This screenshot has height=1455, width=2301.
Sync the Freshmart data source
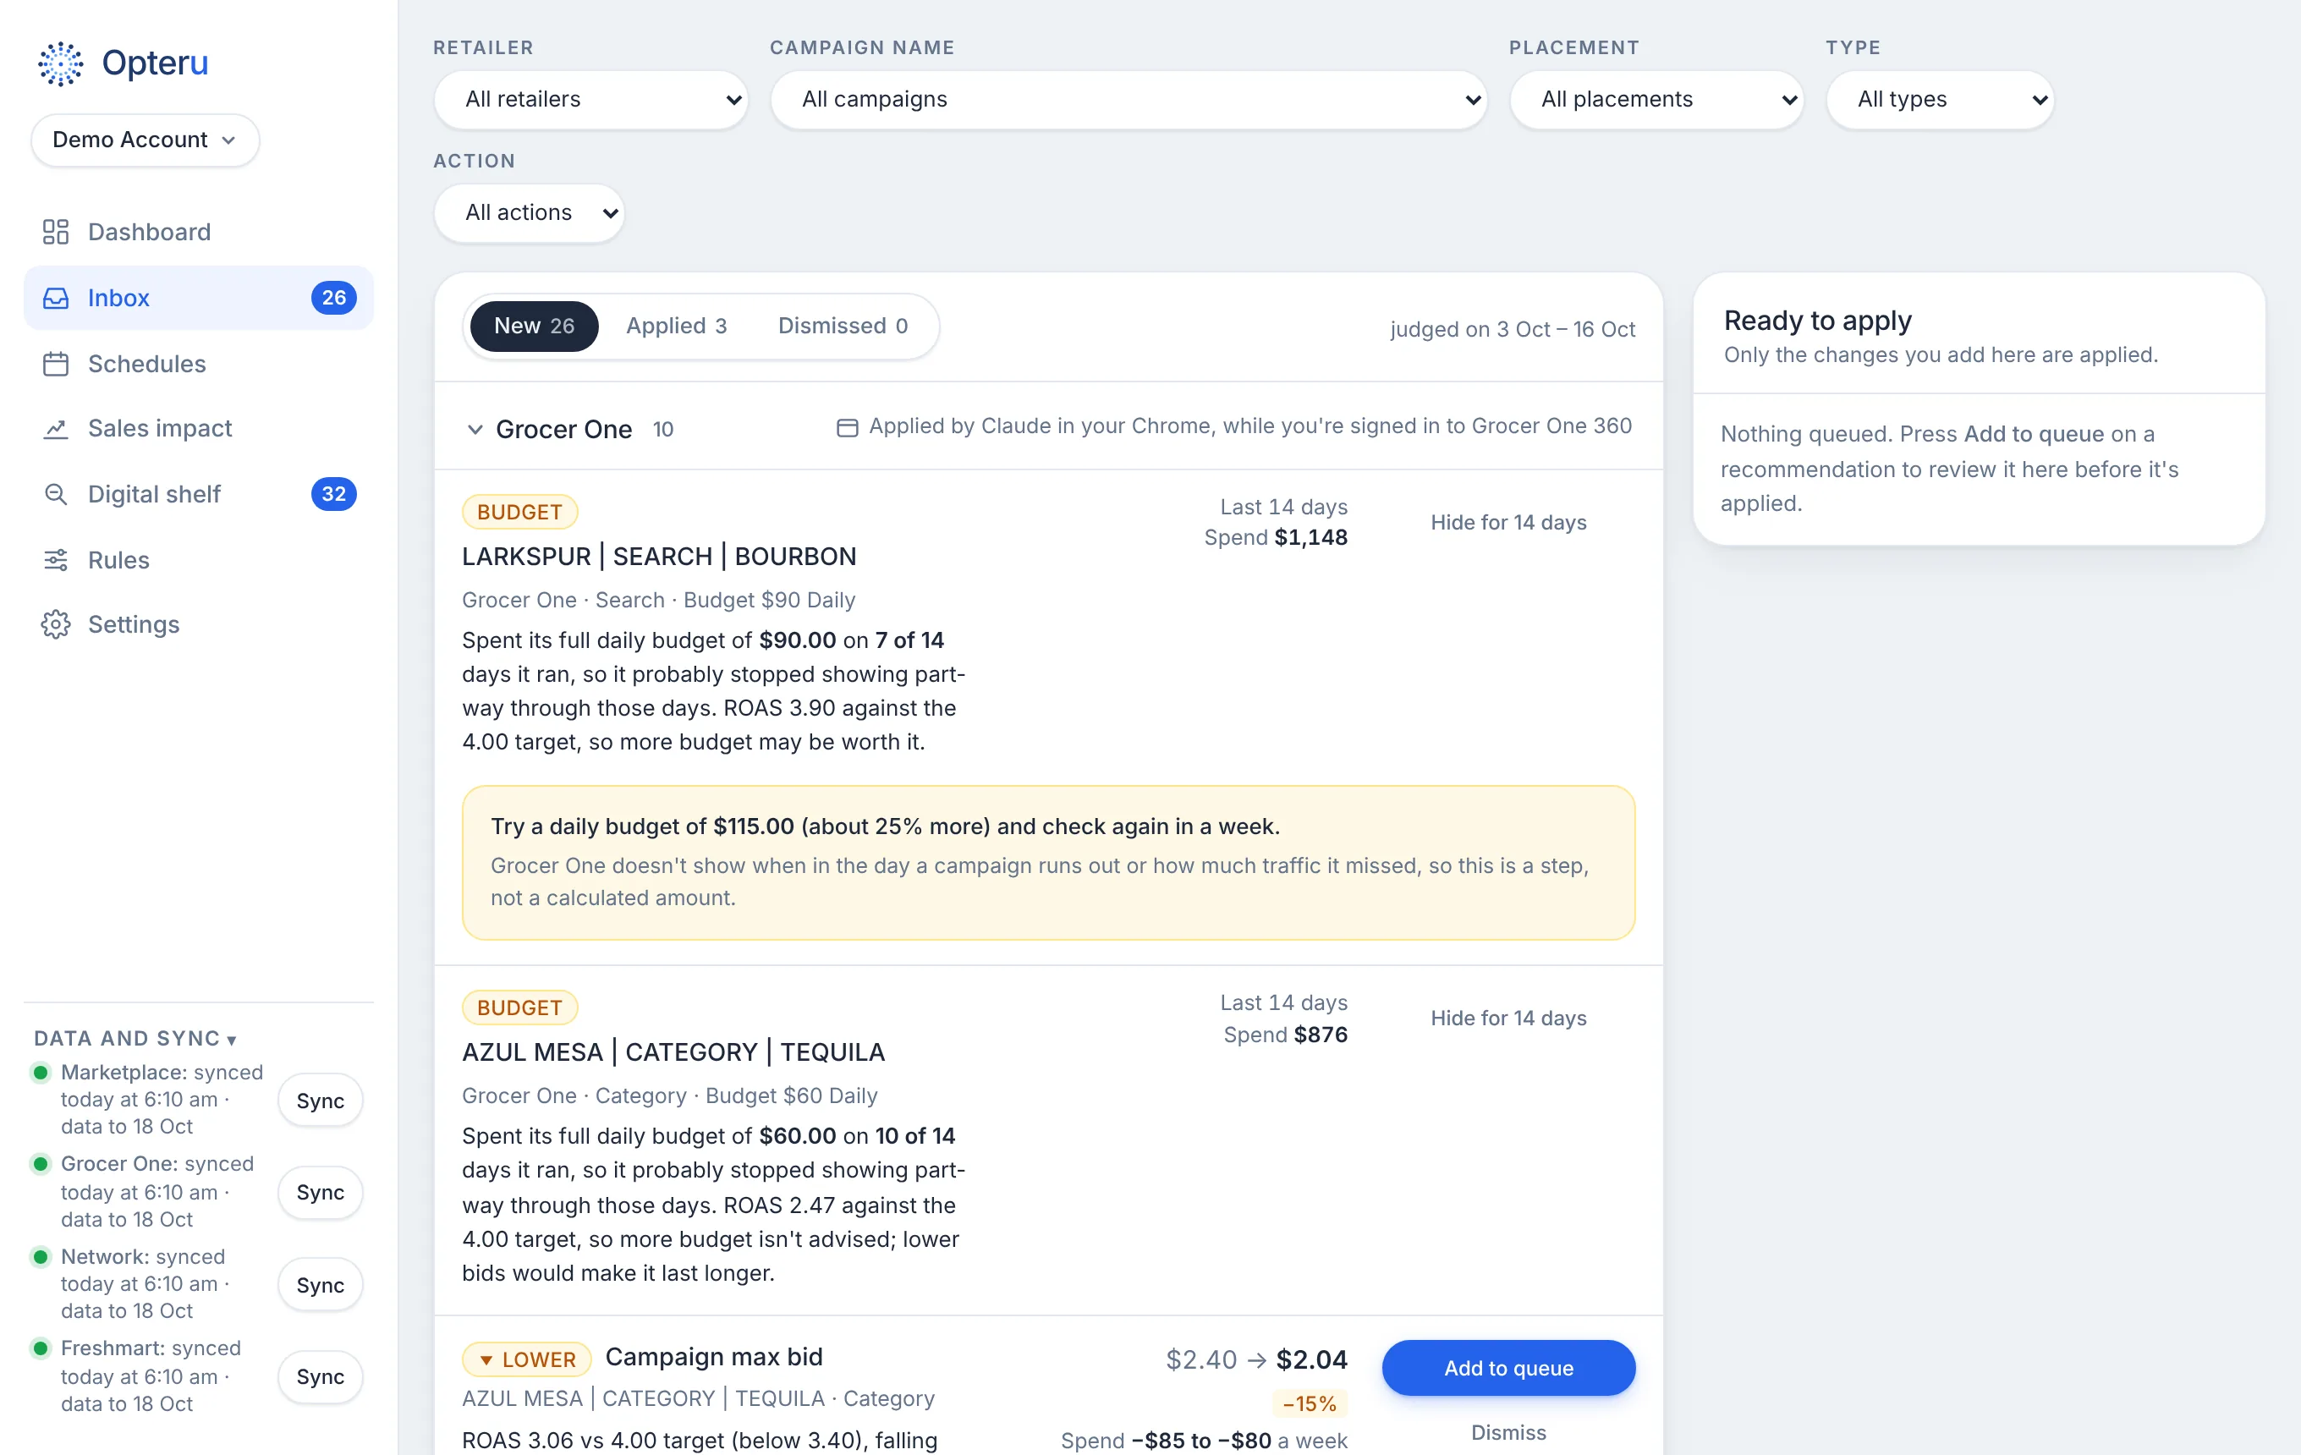(320, 1376)
